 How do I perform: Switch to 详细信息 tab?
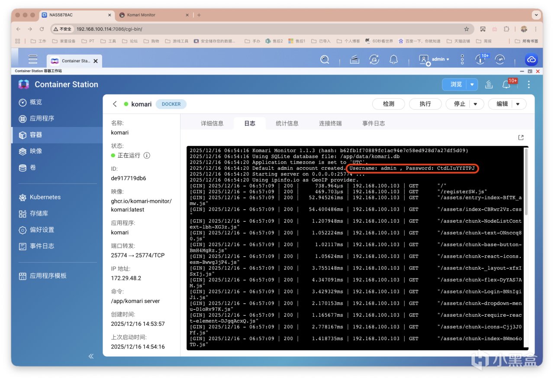point(212,123)
